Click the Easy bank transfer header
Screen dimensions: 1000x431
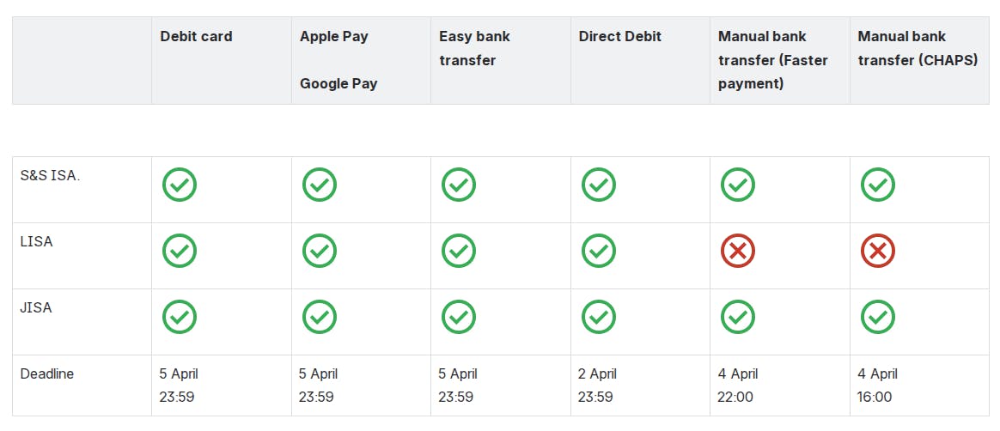(474, 48)
